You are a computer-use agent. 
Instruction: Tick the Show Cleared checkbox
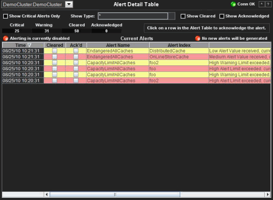pyautogui.click(x=183, y=16)
